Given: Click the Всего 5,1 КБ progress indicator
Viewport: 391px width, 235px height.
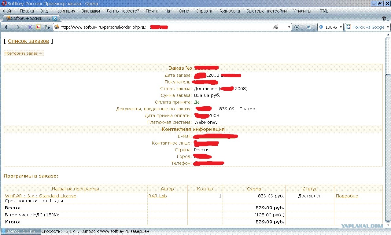Looking at the screenshot, I should click(x=20, y=232).
